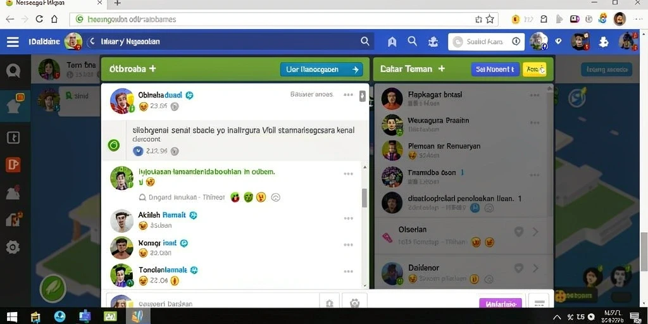Click the blue Uar Ilanocgaen arrow button
The image size is (648, 324).
click(x=321, y=70)
